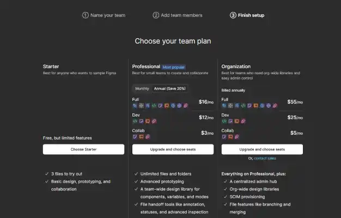This screenshot has width=341, height=218.
Task: Click orange Slides icon in Professional Full row
Action: click(x=167, y=106)
